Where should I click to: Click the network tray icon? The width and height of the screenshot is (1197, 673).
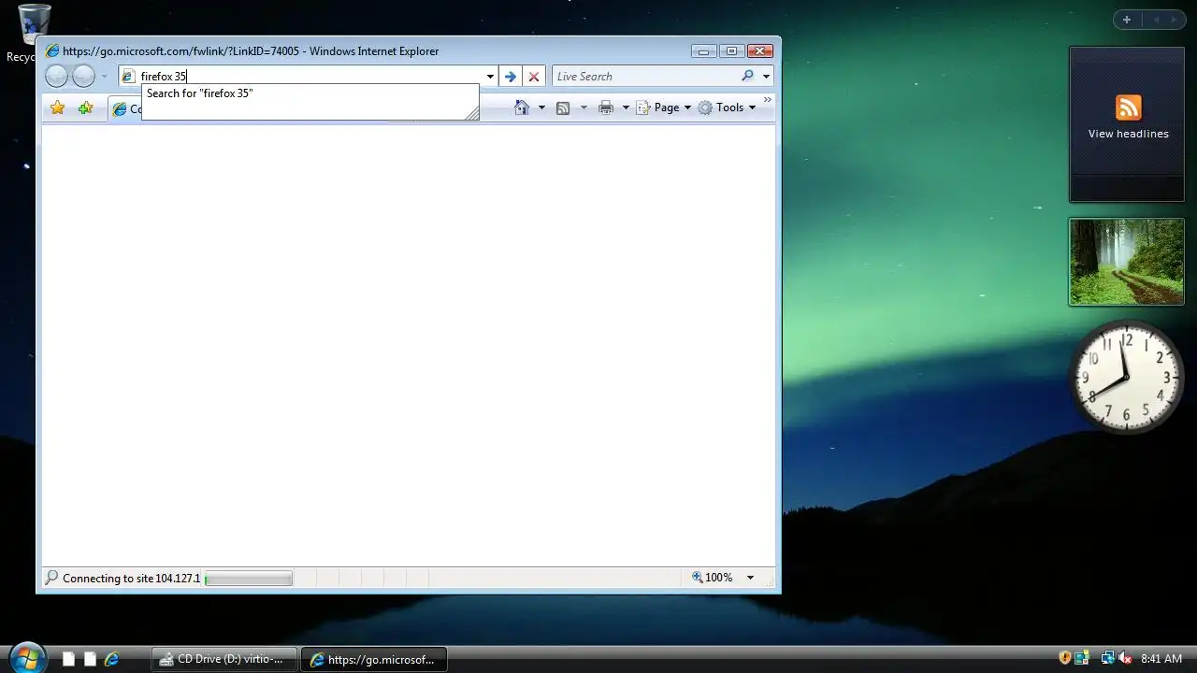pyautogui.click(x=1108, y=658)
